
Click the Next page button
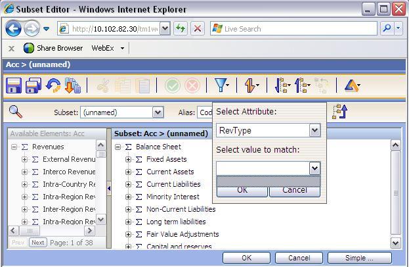[x=38, y=243]
